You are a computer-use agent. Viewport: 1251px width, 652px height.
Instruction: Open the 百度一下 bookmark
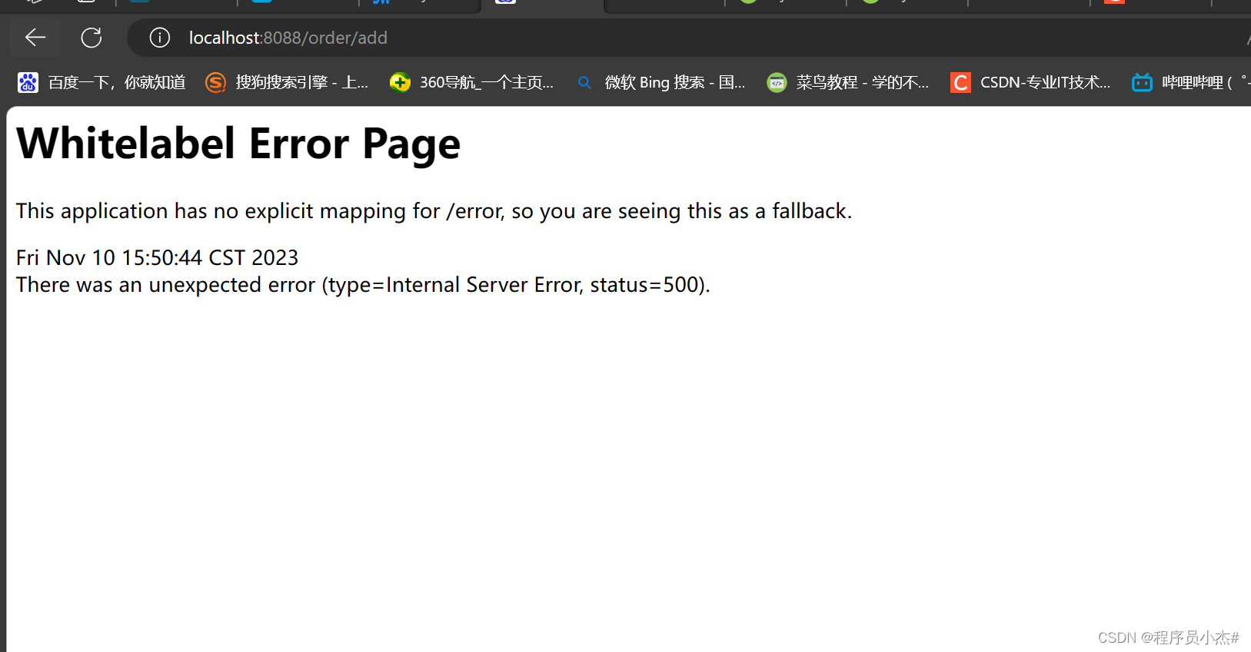coord(102,82)
